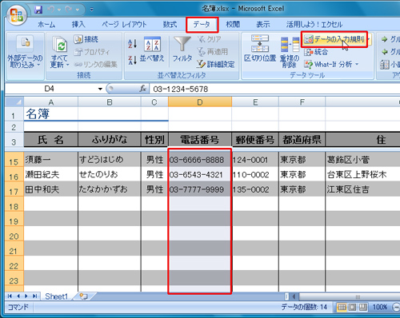400x318 pixels.
Task: Click データの入力規則 button
Action: [334, 39]
